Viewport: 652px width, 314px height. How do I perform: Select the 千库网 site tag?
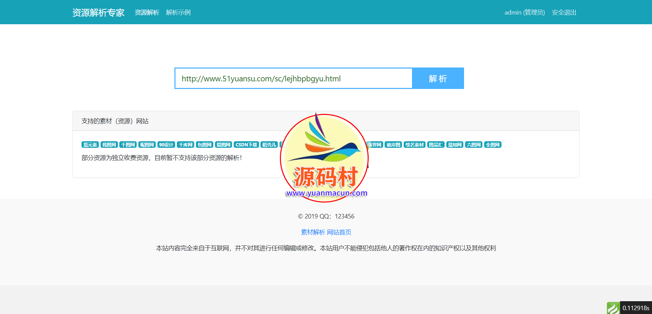185,145
